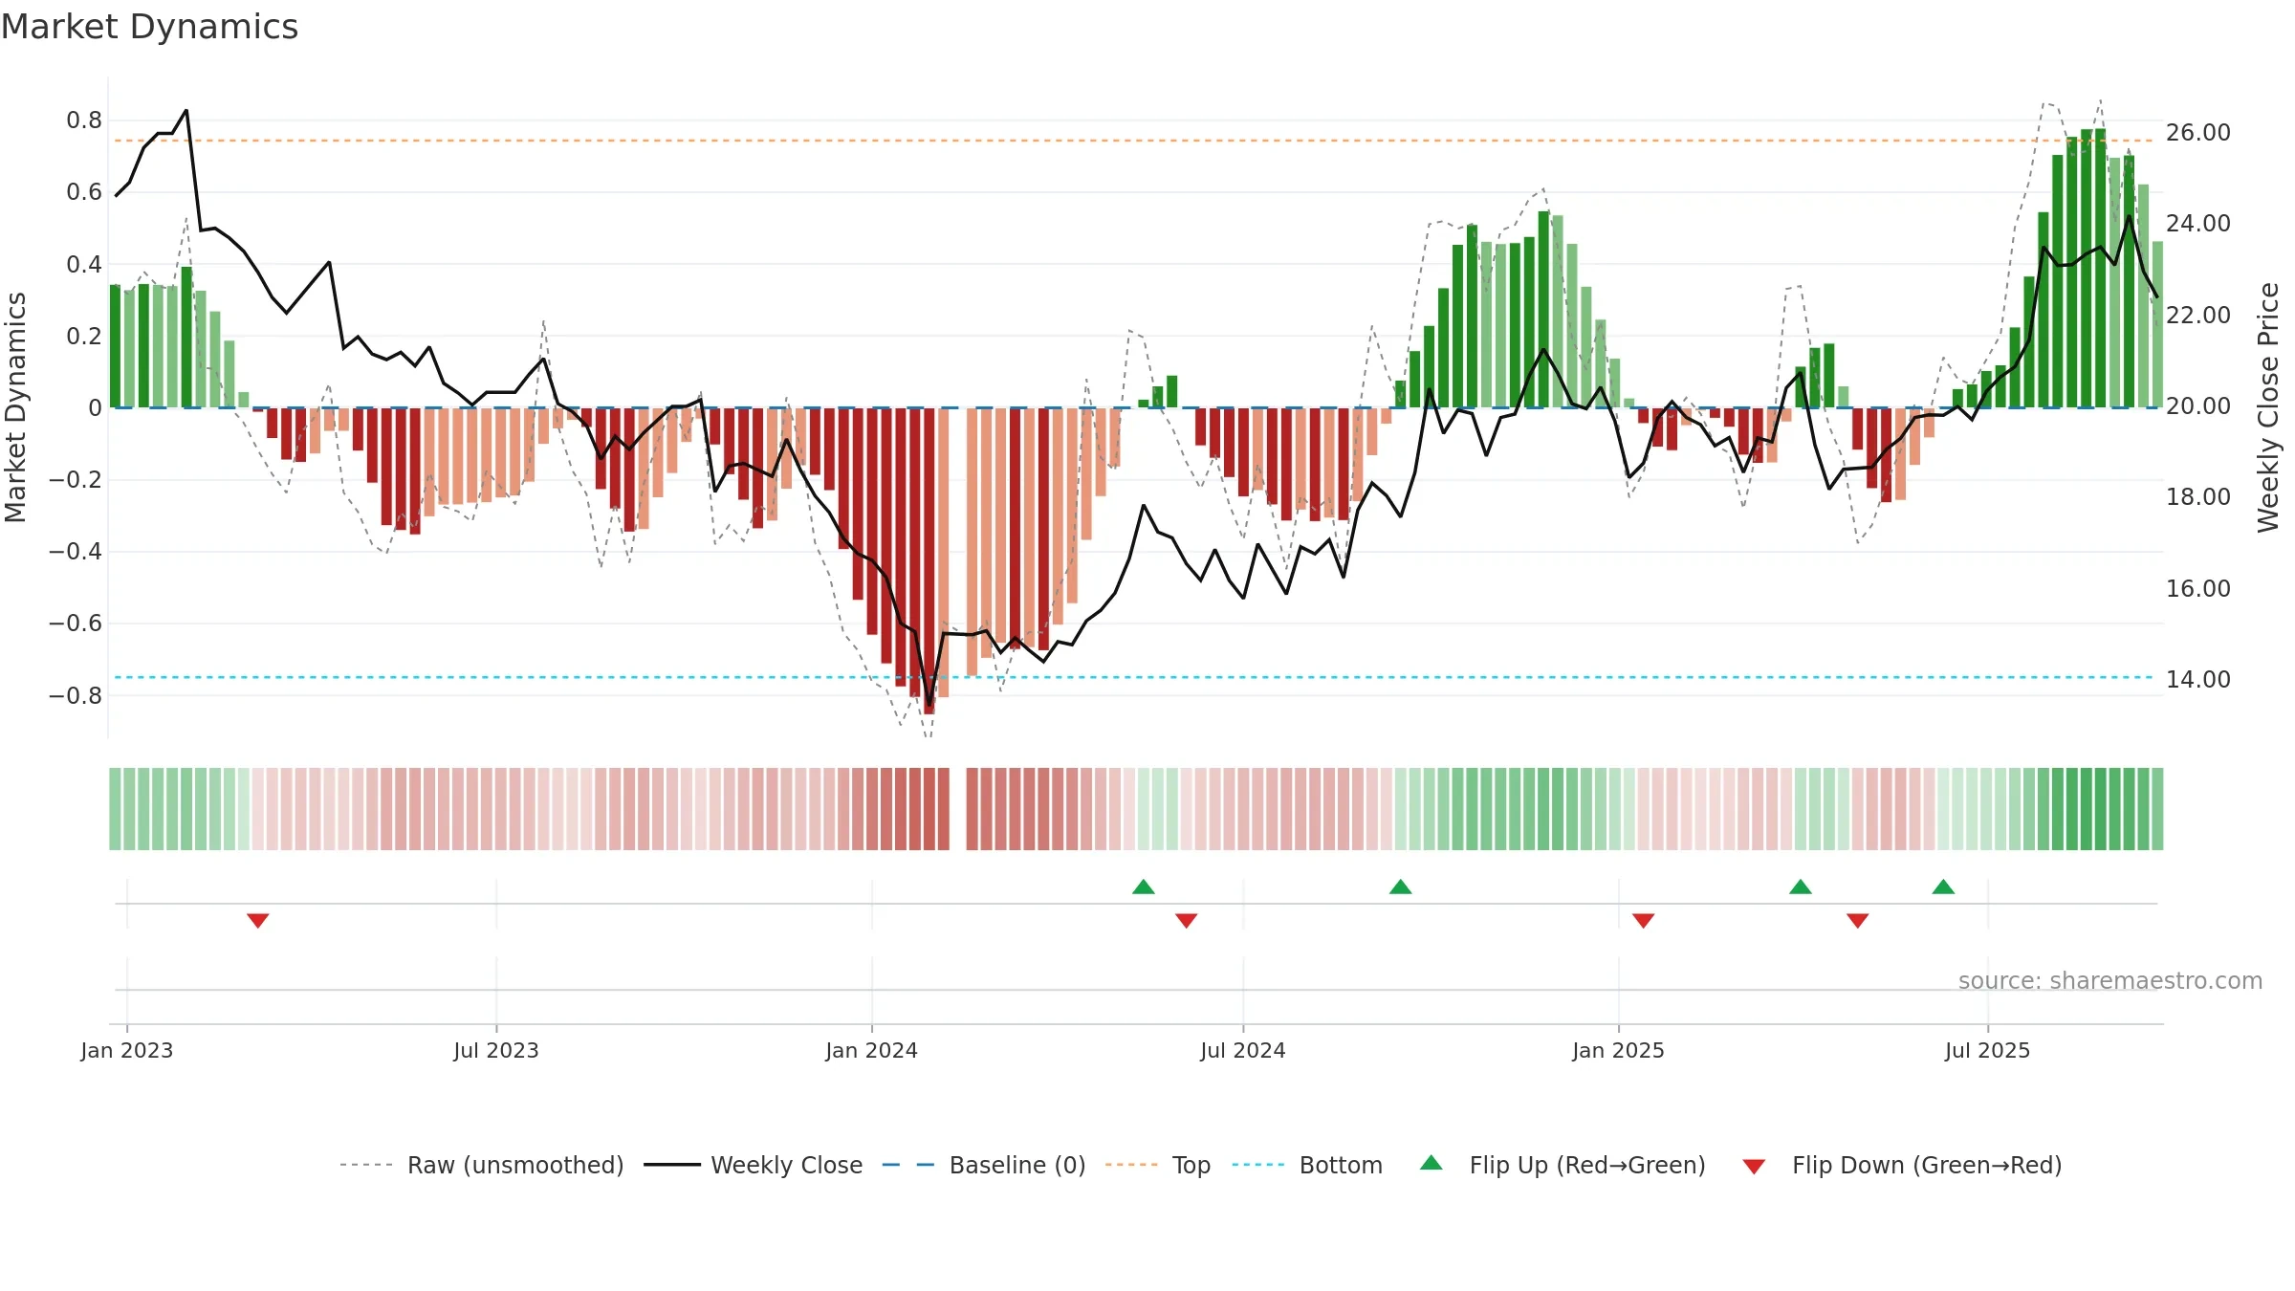Click the Market Dynamics chart title
The image size is (2295, 1291).
coord(149,27)
